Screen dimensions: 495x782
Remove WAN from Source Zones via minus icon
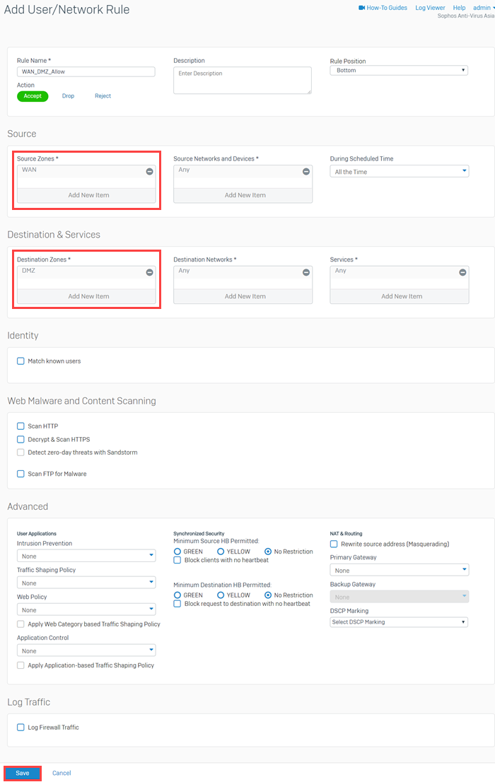point(149,171)
